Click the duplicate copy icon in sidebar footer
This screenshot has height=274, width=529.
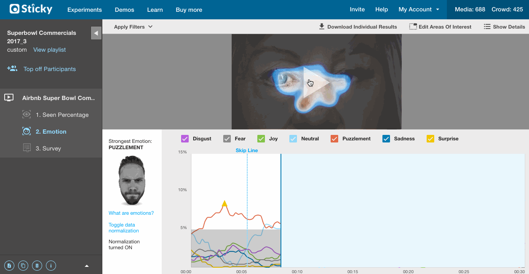[24, 265]
